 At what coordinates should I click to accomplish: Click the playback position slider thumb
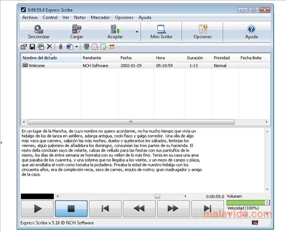pyautogui.click(x=158, y=196)
